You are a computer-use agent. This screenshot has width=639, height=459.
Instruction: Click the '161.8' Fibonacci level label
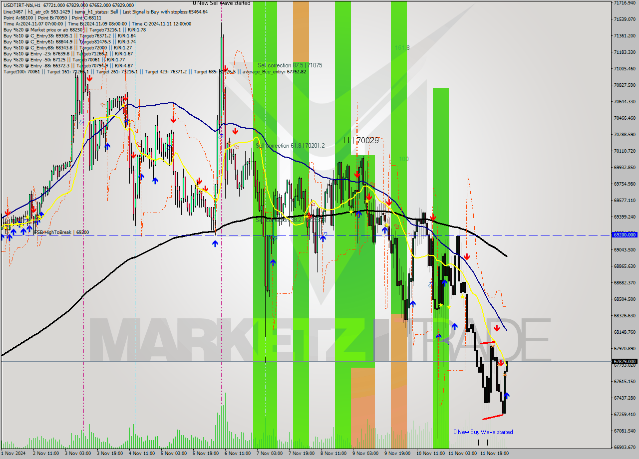point(402,48)
